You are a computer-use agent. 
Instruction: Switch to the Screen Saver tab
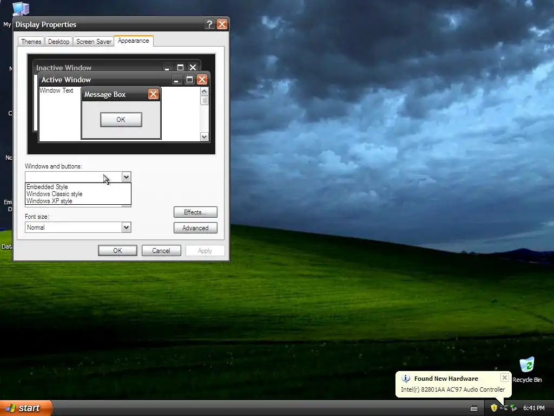coord(94,41)
